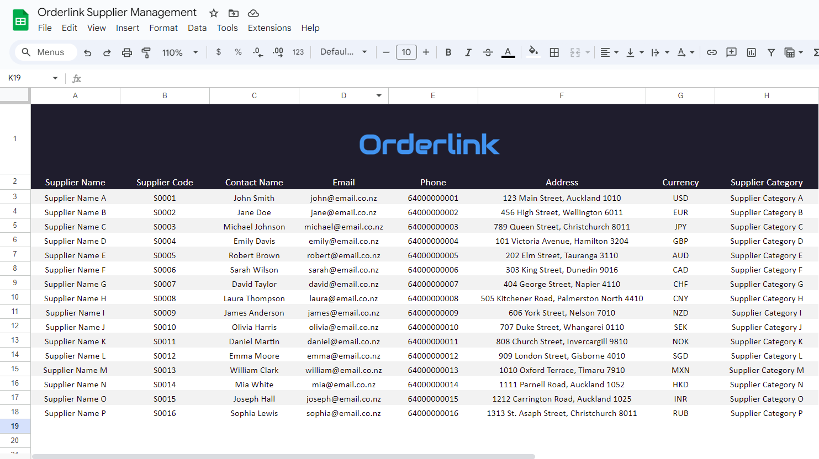The image size is (819, 459).
Task: Open filter views dropdown
Action: coord(794,52)
